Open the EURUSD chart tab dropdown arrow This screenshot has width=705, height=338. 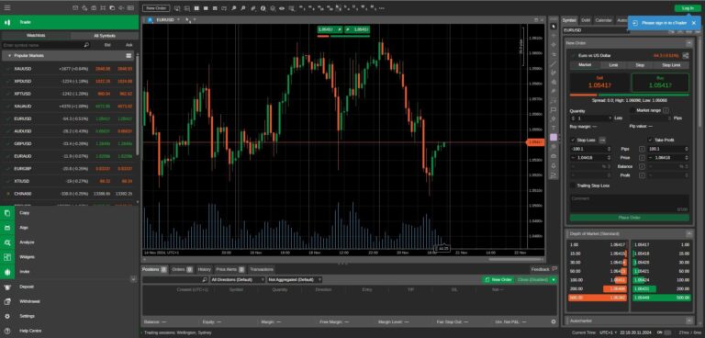click(178, 20)
